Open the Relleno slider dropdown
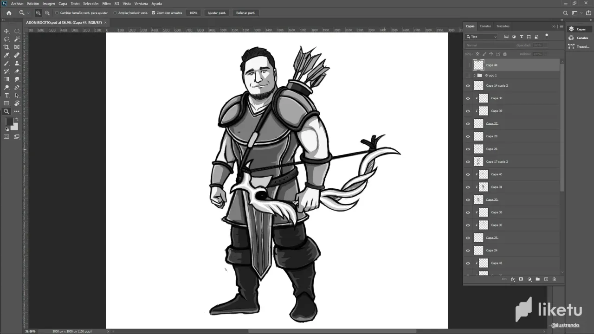This screenshot has height=334, width=594. click(x=545, y=54)
